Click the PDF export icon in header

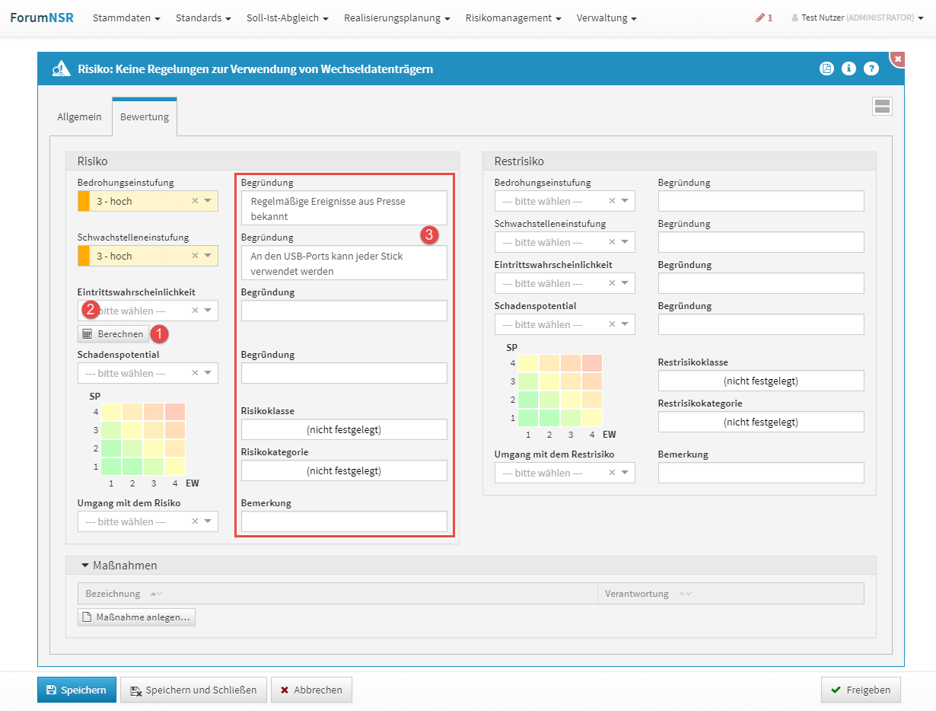[x=826, y=69]
